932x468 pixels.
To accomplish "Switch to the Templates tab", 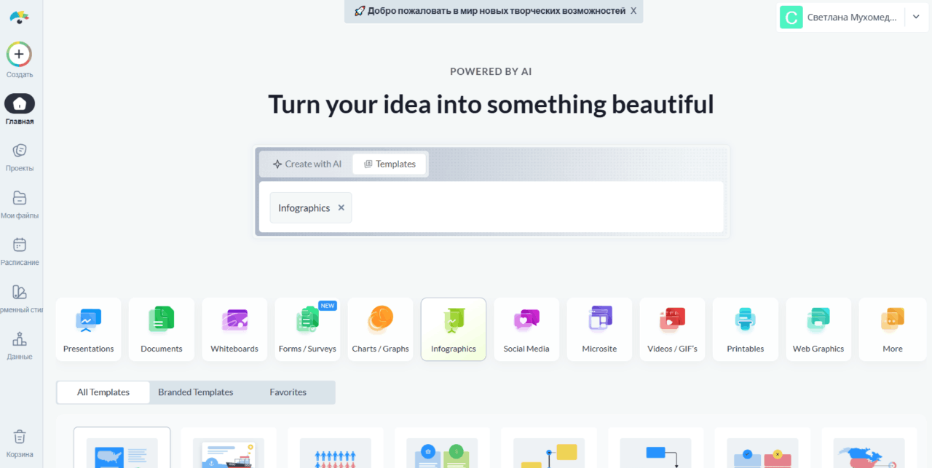I will [x=390, y=164].
